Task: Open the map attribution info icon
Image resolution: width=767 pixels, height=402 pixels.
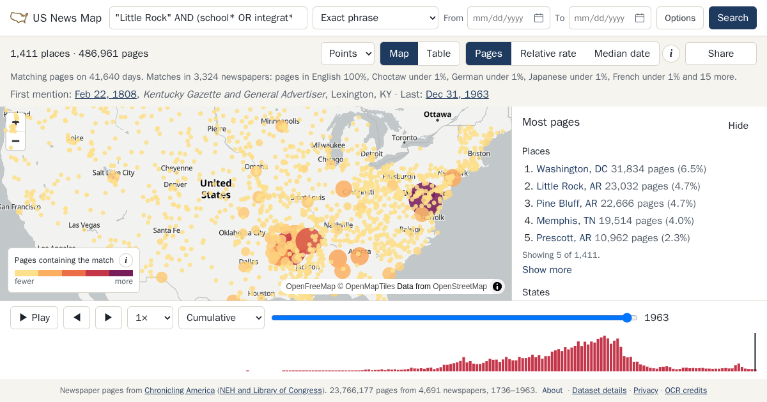Action: tap(497, 287)
